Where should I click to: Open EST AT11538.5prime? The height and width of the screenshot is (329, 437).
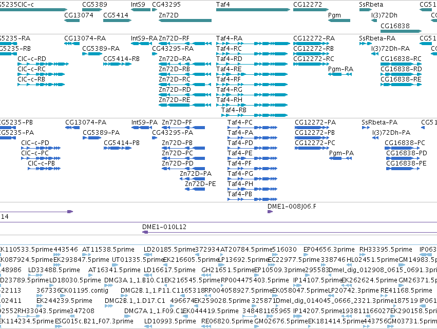pyautogui.click(x=87, y=255)
